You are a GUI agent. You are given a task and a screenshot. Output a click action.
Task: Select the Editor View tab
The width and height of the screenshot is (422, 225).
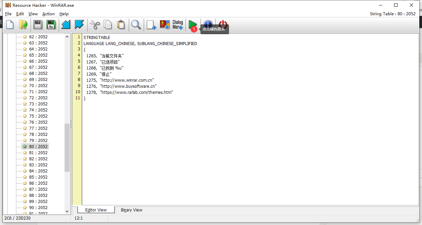click(x=96, y=210)
